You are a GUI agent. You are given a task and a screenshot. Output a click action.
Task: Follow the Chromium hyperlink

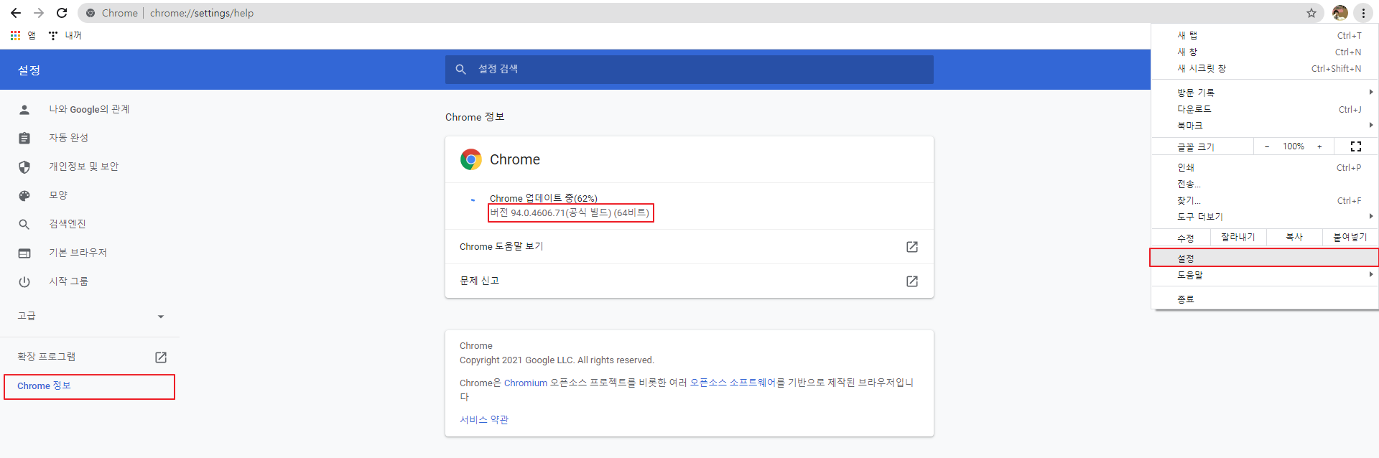[x=526, y=383]
